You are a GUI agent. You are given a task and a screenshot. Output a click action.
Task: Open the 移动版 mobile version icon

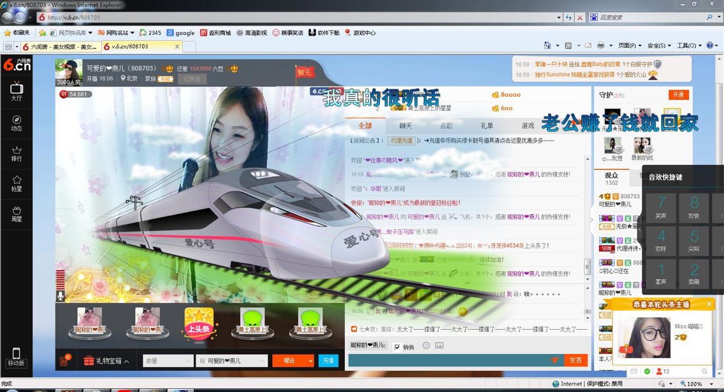tap(16, 357)
